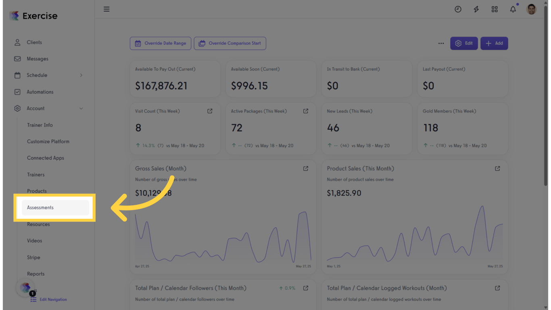
Task: Open Override Date Range
Action: coord(160,43)
